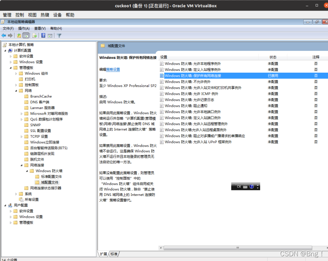Click the Back arrow toolbar icon

click(x=4, y=36)
